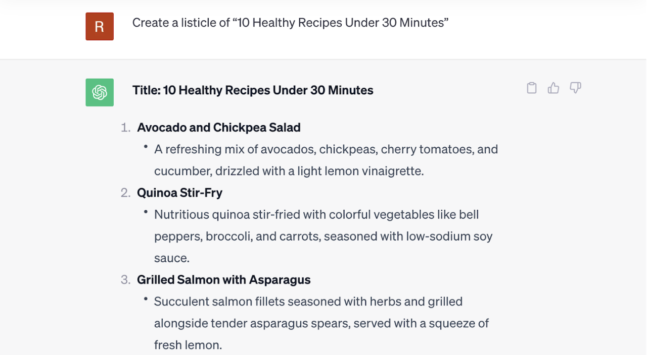Click the "Grilled Salmon with Asparagus" heading
This screenshot has height=355, width=647.
pos(223,280)
